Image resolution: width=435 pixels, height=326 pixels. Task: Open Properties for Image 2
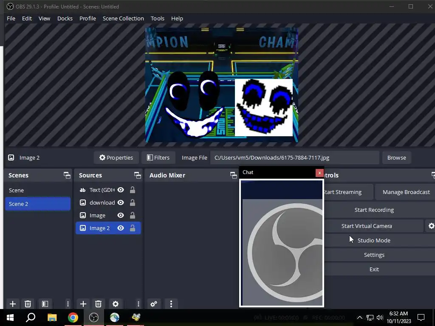116,158
